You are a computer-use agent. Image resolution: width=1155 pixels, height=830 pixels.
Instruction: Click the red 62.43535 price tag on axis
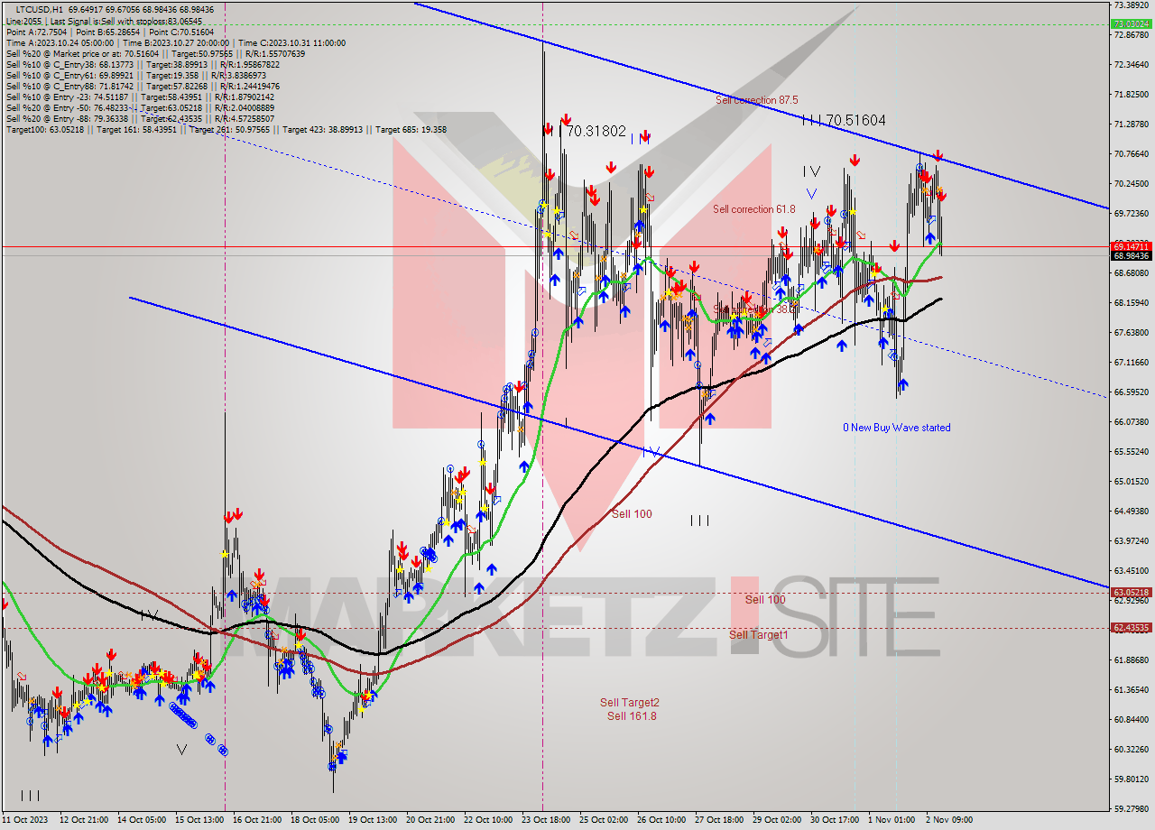pos(1132,627)
